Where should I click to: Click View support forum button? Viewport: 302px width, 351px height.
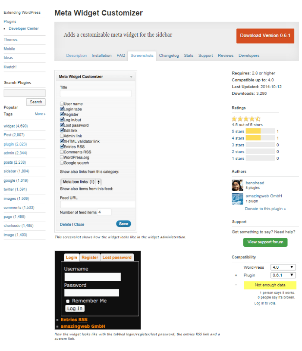(265, 242)
